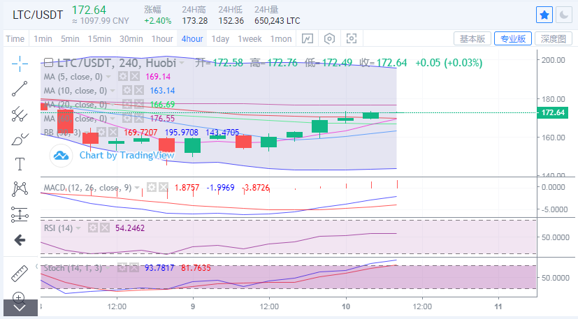
Task: Click the 24H volume 650,243 LTC value
Action: coord(277,21)
